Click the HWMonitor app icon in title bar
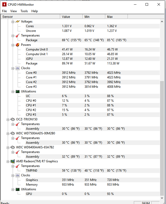Screen dimensions: 166x204 pos(4,4)
